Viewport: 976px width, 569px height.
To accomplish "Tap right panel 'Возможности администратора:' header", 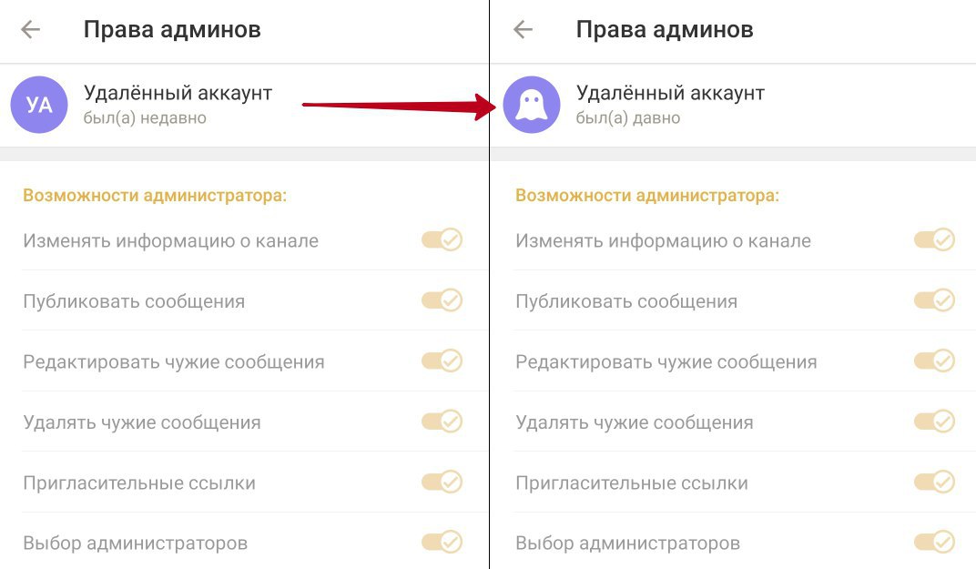I will [646, 195].
